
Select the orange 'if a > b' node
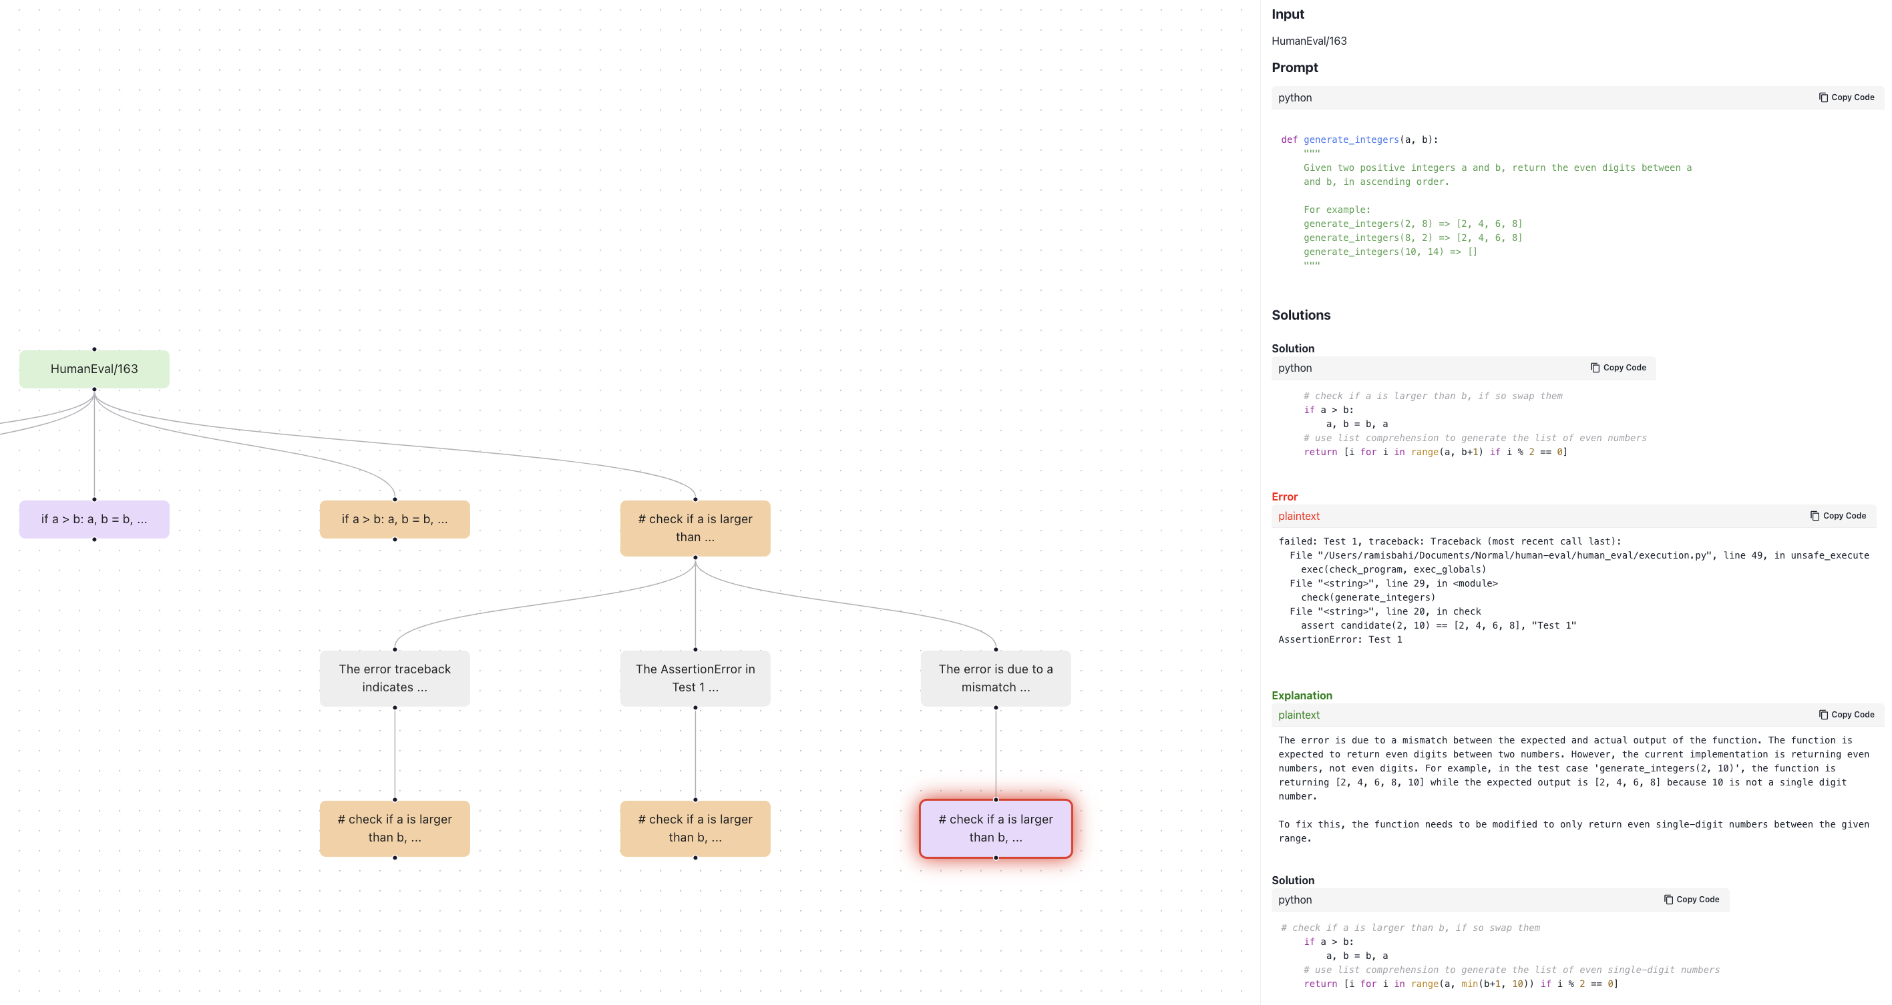coord(395,520)
